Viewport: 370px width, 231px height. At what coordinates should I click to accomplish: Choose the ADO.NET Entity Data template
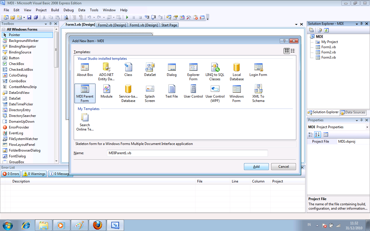[x=106, y=72]
